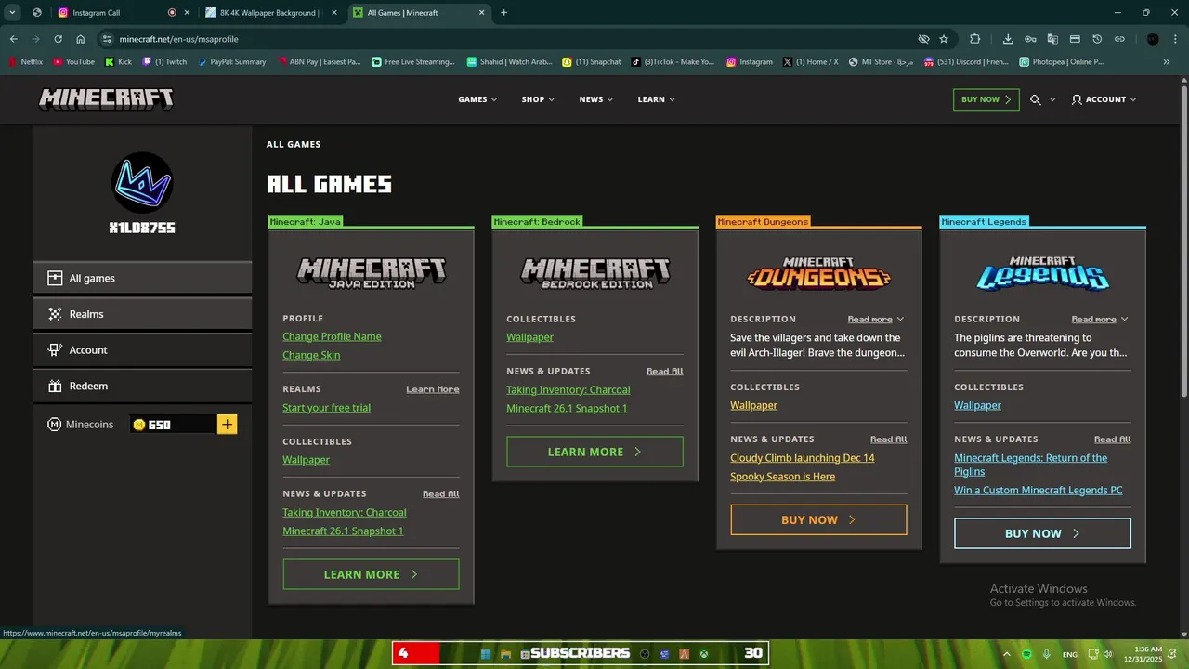Reload the page

pyautogui.click(x=58, y=39)
